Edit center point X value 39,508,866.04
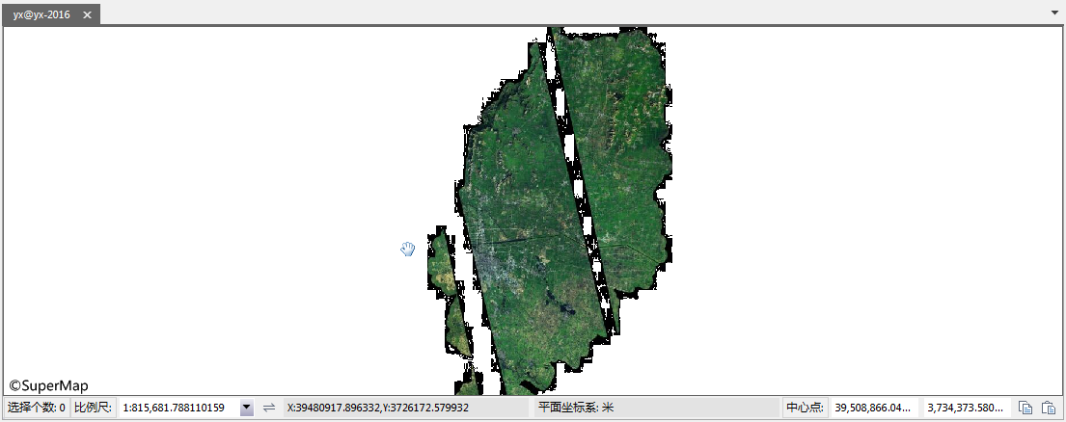 873,408
